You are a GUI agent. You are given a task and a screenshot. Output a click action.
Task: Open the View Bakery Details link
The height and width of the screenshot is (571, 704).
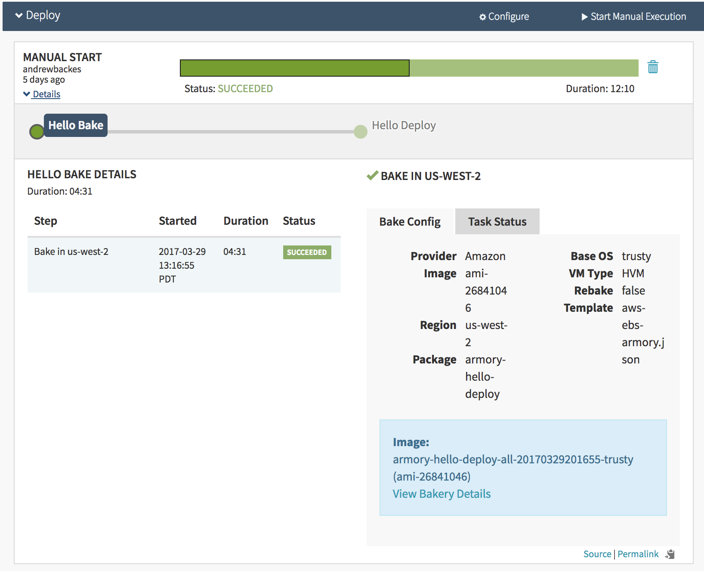pyautogui.click(x=442, y=494)
